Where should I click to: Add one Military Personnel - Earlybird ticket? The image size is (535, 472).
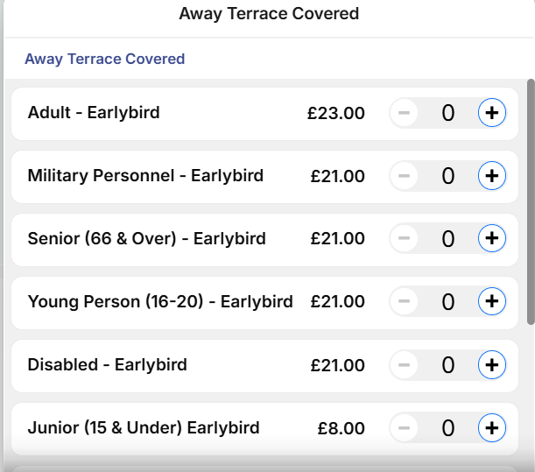pyautogui.click(x=492, y=176)
